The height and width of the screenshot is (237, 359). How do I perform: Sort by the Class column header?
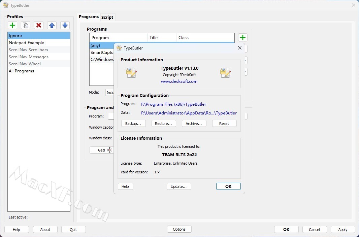pos(205,37)
